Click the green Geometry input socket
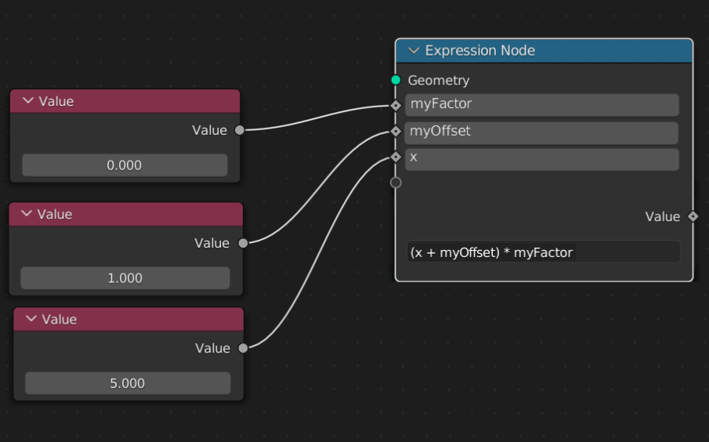 pyautogui.click(x=396, y=80)
